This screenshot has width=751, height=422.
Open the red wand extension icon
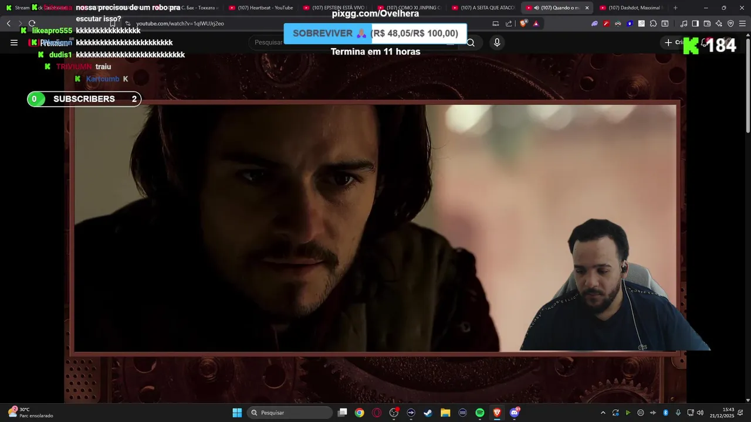tap(606, 23)
